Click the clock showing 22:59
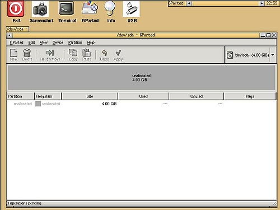Screen dimensions: 280x210 272,3
